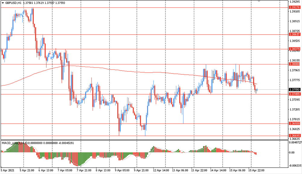This screenshot has width=302, height=174.
Task: Click price scale value 1.36825
Action: click(x=295, y=129)
